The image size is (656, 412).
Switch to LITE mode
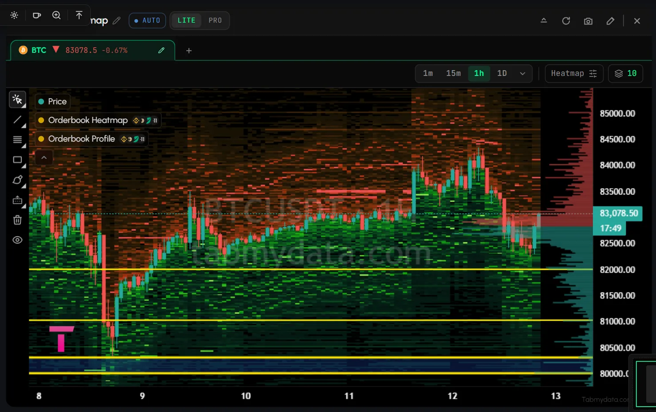coord(187,20)
